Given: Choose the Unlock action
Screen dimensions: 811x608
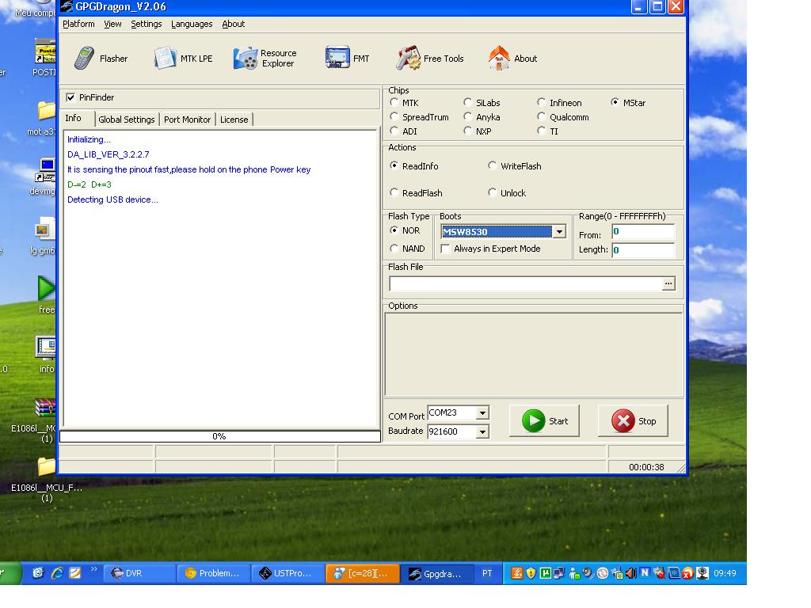Looking at the screenshot, I should click(493, 193).
